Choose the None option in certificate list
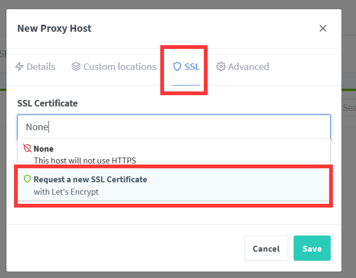 (x=44, y=148)
